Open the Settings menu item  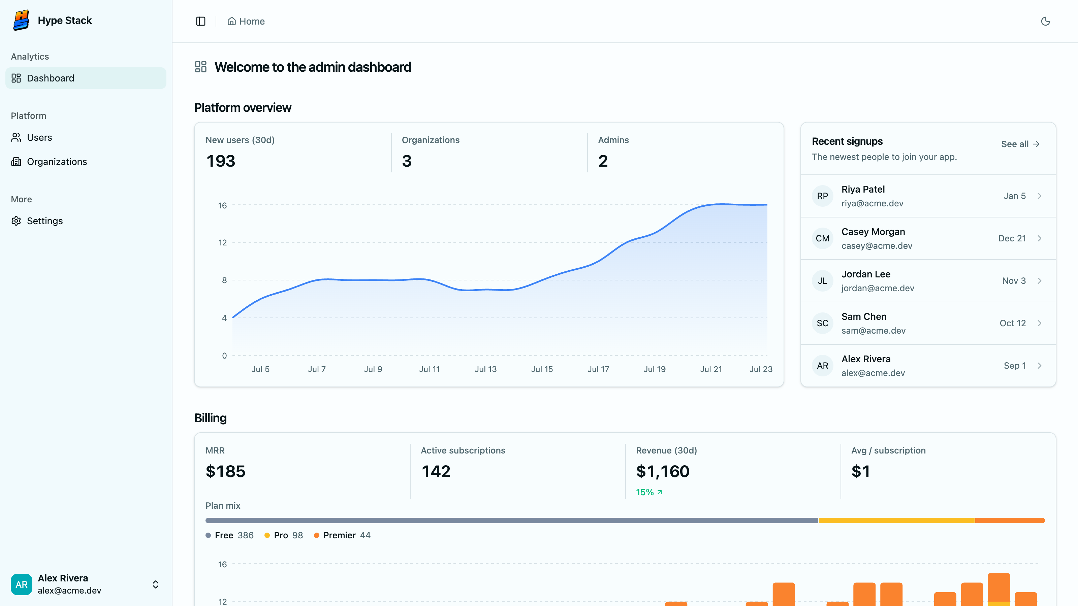[86, 221]
